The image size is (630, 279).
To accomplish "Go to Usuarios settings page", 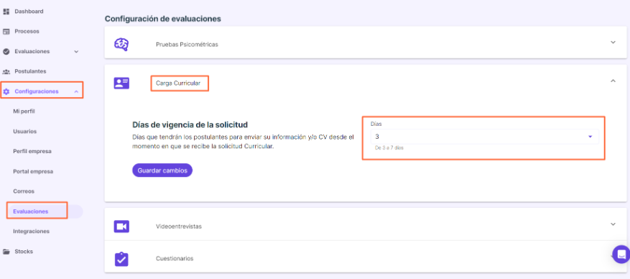I will tap(25, 131).
